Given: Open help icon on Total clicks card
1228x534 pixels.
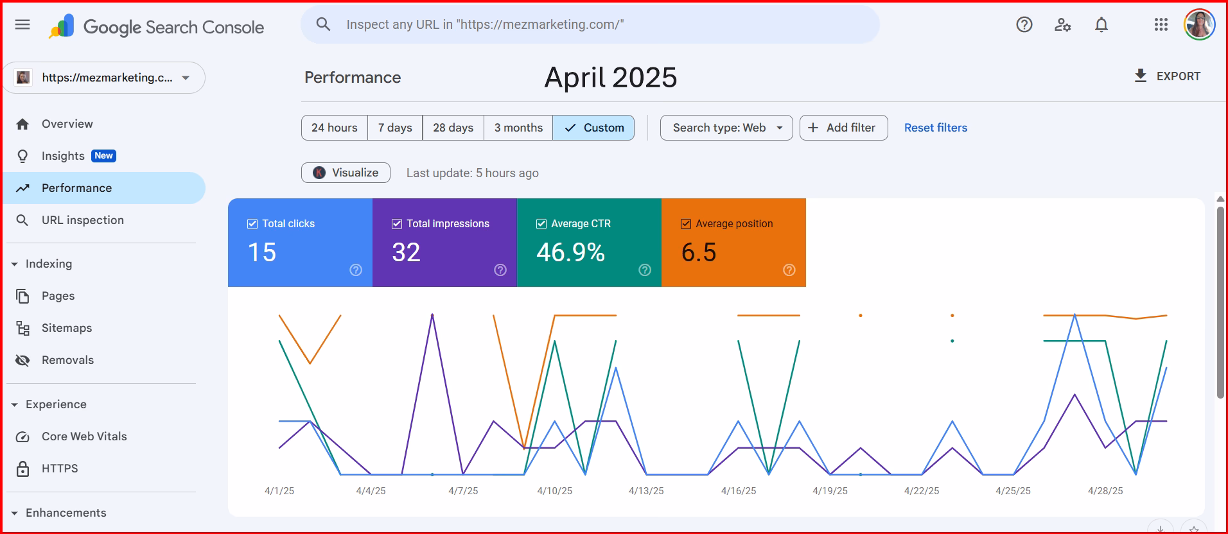Looking at the screenshot, I should [356, 270].
